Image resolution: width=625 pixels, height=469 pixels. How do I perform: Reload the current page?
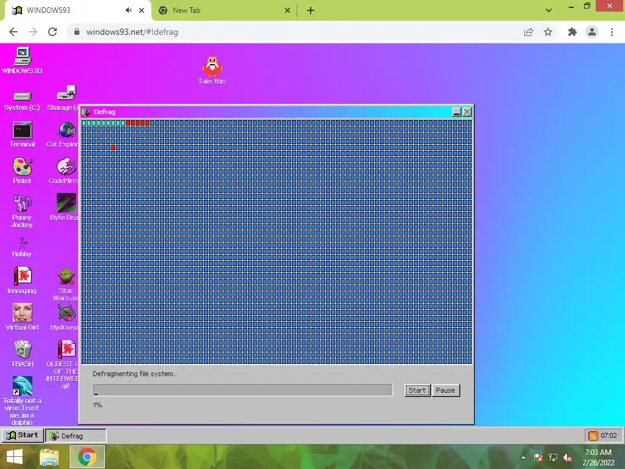pyautogui.click(x=52, y=32)
